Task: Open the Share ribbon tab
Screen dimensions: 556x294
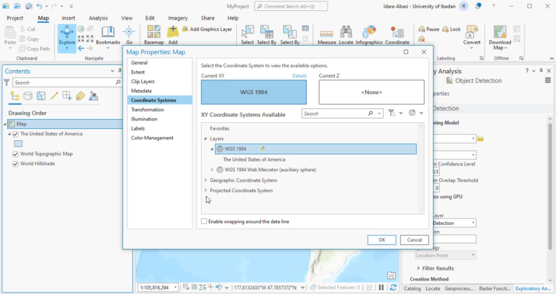Action: (207, 18)
